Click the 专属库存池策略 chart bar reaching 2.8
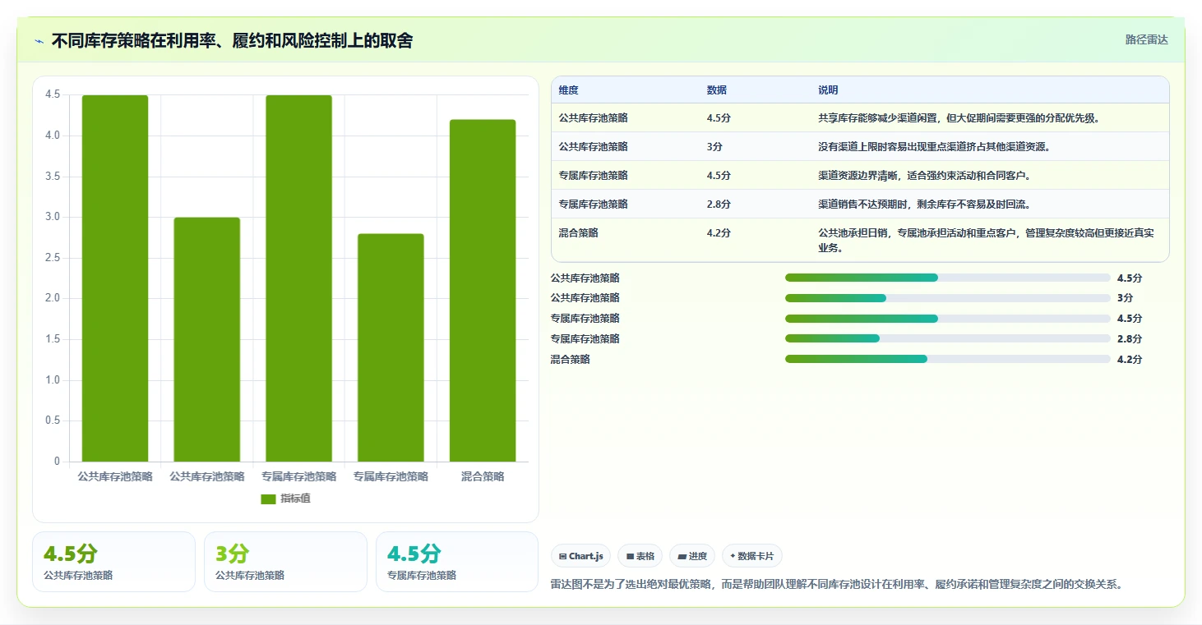1202x625 pixels. pyautogui.click(x=391, y=347)
